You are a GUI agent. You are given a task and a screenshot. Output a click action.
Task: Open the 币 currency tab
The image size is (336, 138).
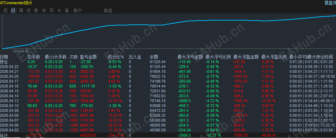click(51, 11)
